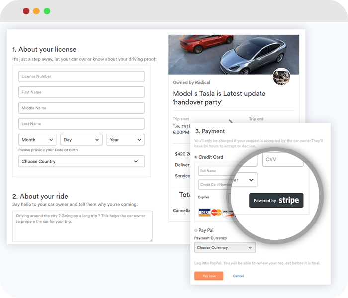This screenshot has height=298, width=348.
Task: Click the Tesla car photo
Action: tap(234, 55)
